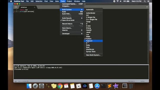The width and height of the screenshot is (160, 90).
Task: Click the Wi-Fi status icon
Action: [x=117, y=1]
